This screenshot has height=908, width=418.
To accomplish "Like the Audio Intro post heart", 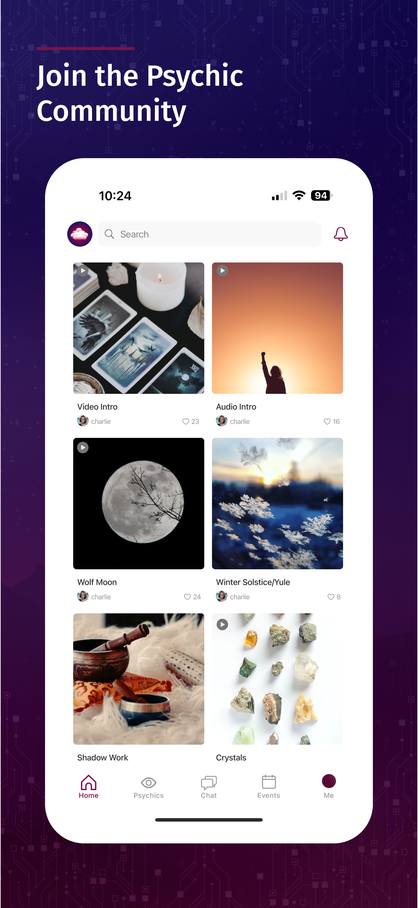I will click(x=327, y=421).
